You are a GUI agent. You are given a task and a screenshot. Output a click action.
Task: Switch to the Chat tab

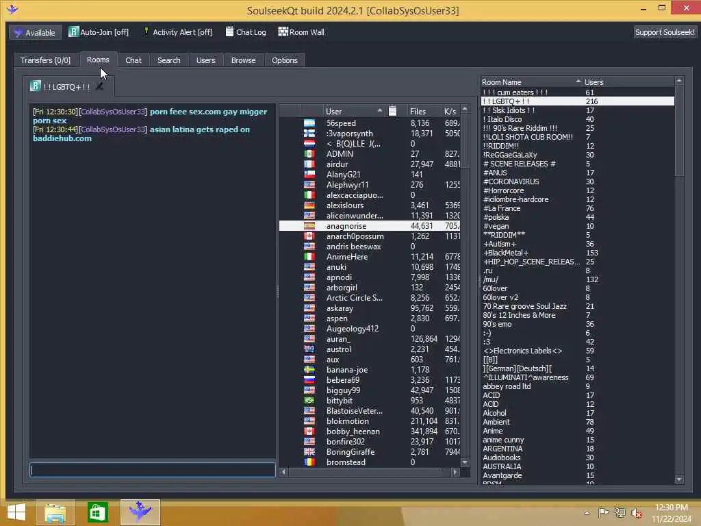(x=133, y=60)
